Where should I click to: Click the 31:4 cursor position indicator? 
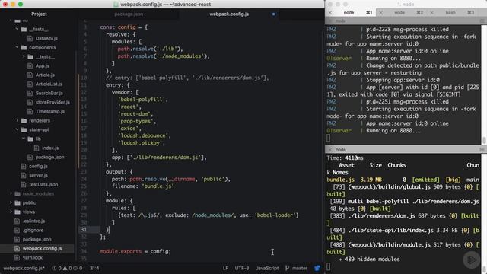[94, 268]
